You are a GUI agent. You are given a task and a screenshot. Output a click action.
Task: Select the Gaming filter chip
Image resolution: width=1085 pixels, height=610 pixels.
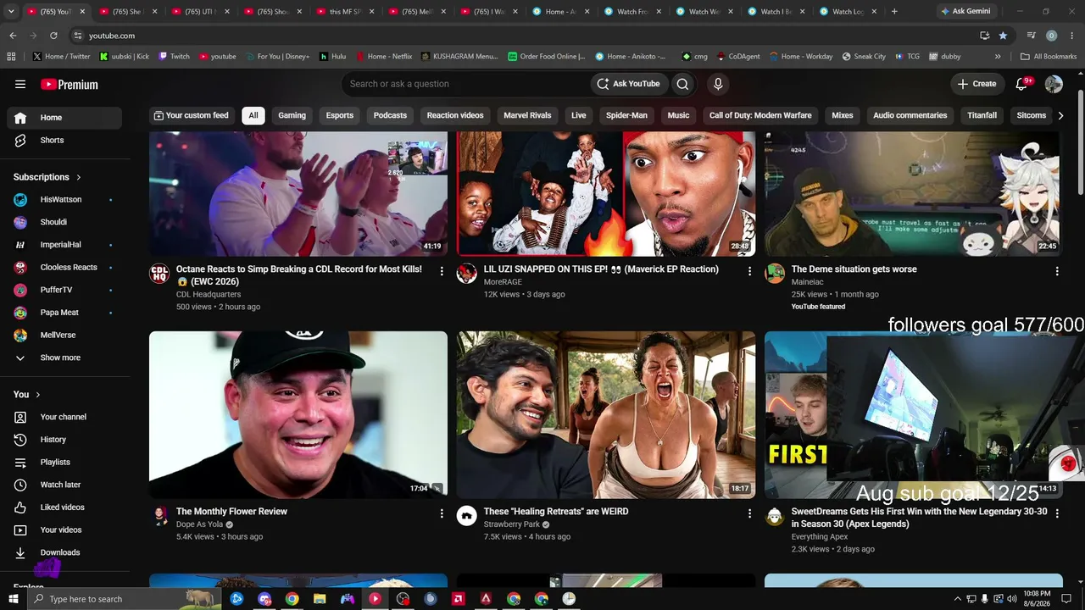point(292,115)
